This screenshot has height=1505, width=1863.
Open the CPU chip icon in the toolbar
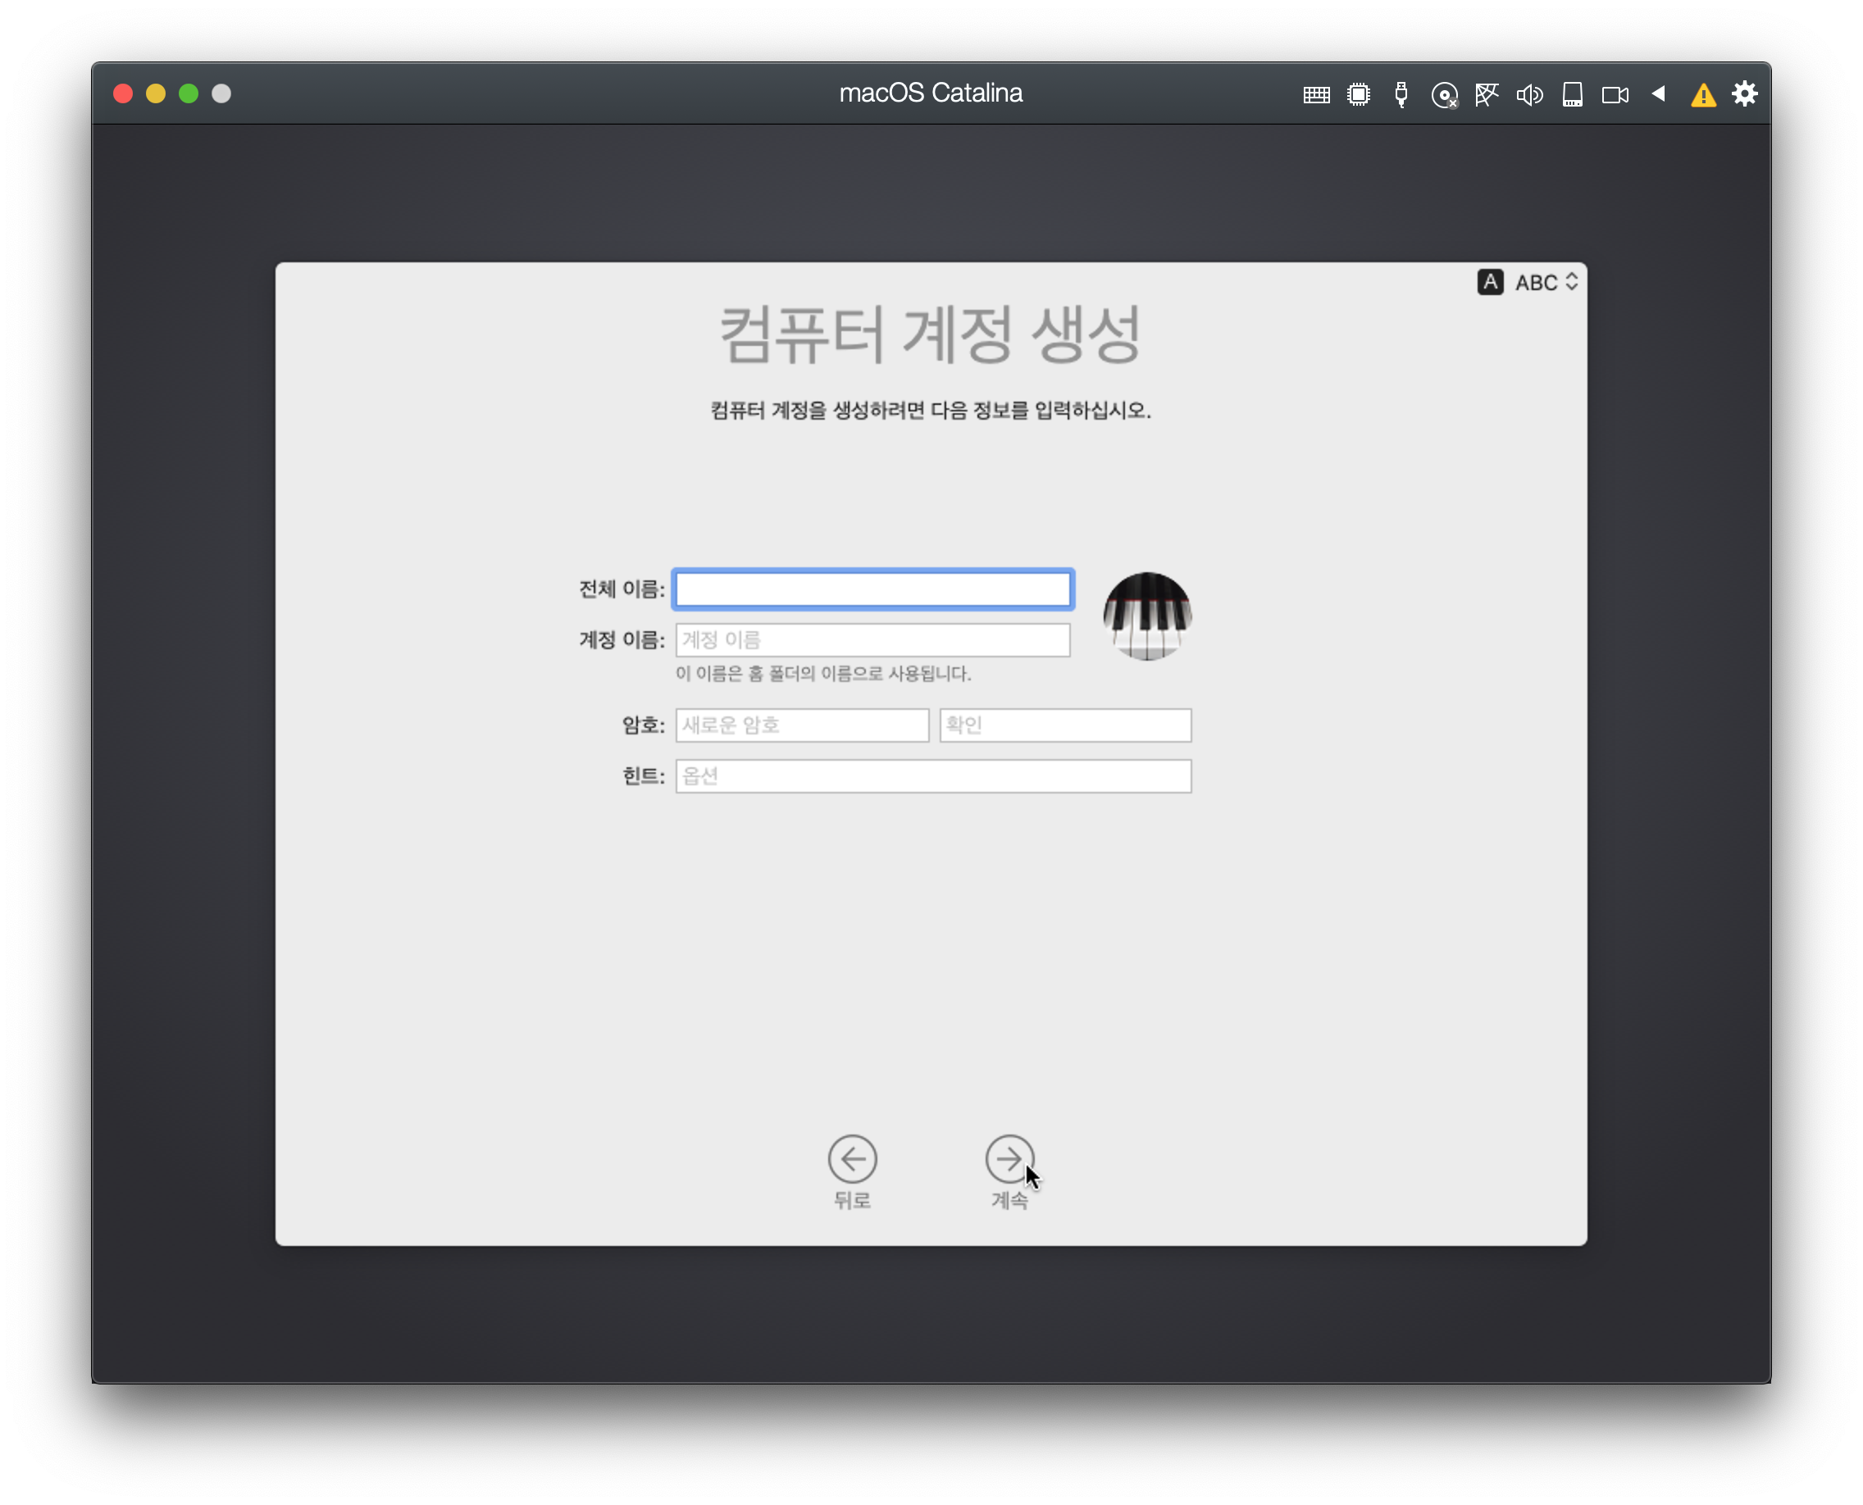(x=1358, y=94)
